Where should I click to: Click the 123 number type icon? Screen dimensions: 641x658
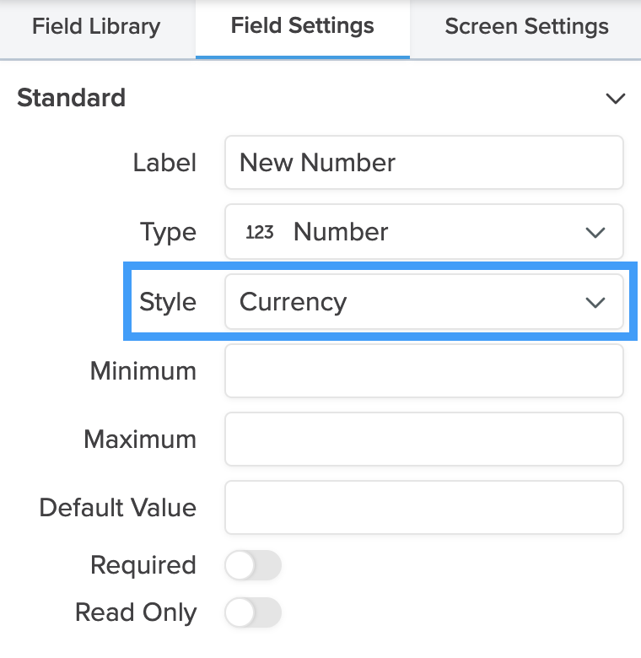pos(260,232)
